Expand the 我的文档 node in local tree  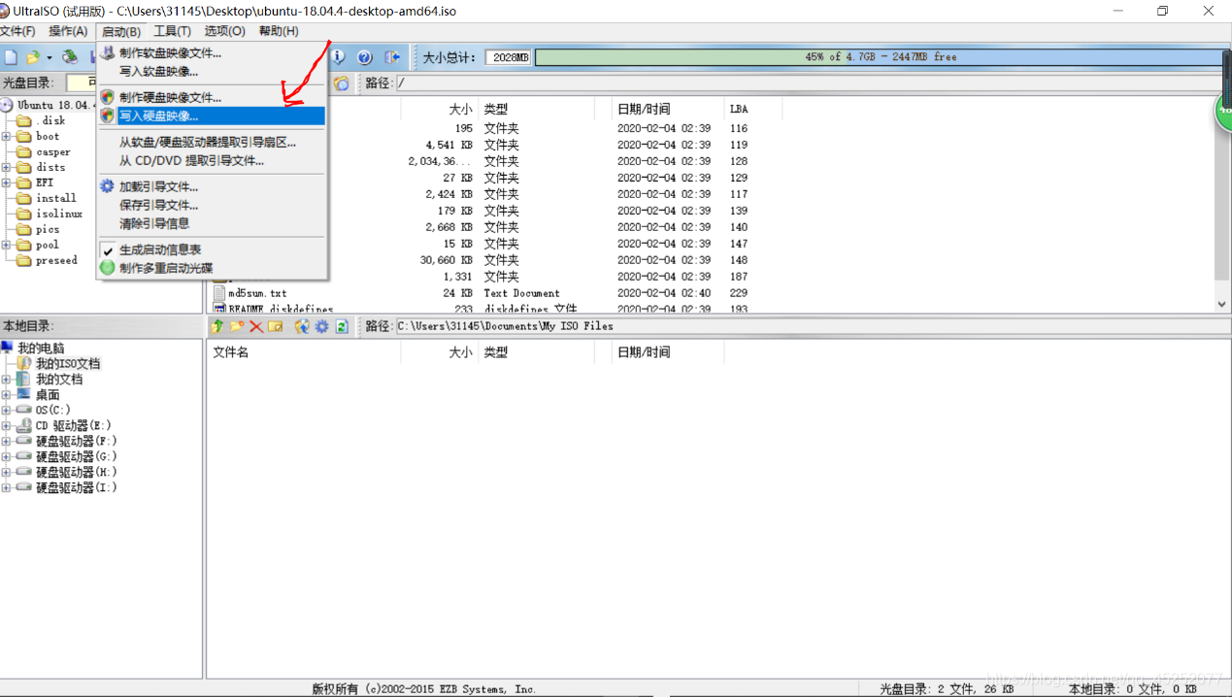6,380
